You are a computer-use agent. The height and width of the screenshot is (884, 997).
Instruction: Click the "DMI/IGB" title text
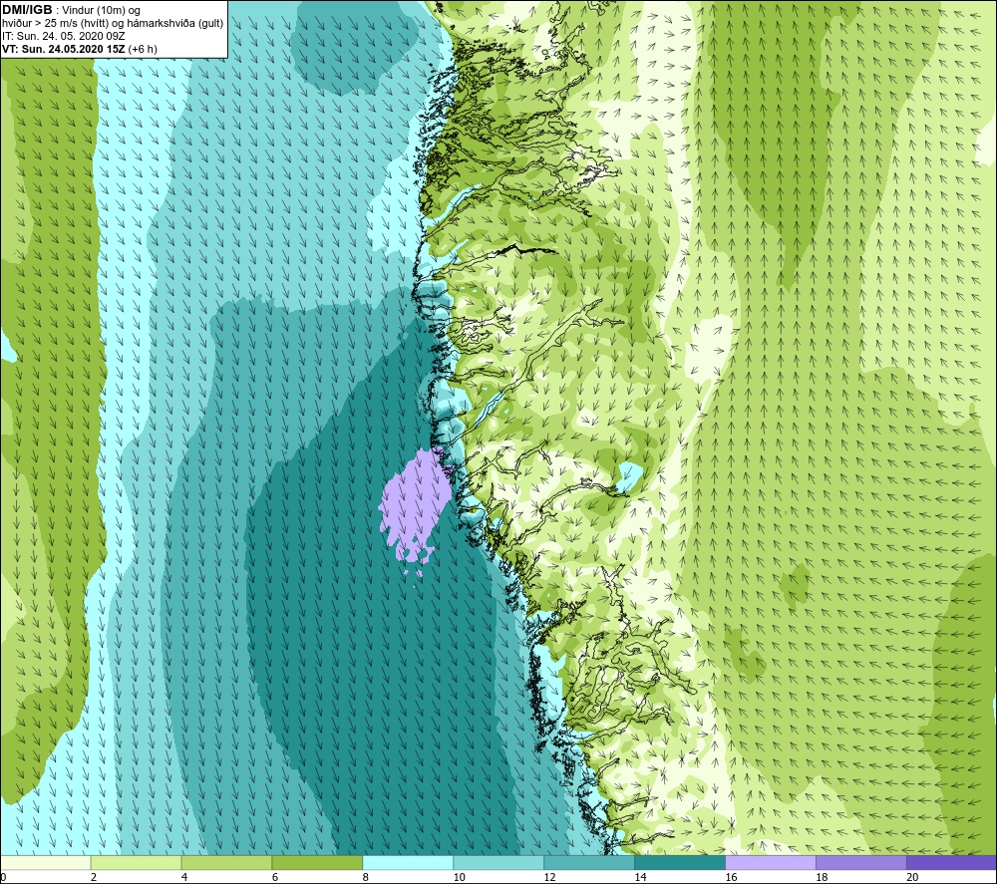[27, 10]
